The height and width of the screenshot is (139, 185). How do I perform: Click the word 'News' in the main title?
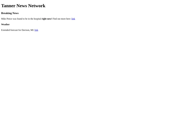22,6
